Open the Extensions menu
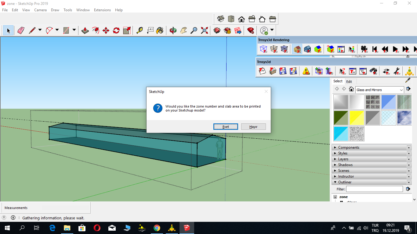 pyautogui.click(x=102, y=10)
